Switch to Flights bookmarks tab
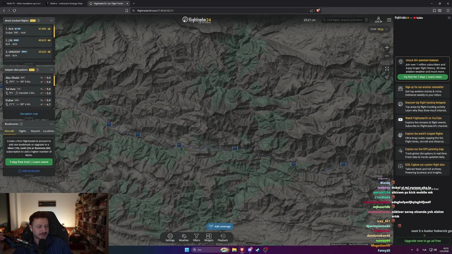Image resolution: width=452 pixels, height=254 pixels. click(x=22, y=131)
